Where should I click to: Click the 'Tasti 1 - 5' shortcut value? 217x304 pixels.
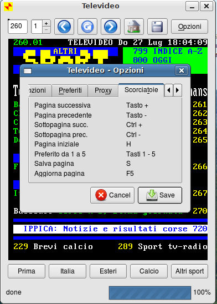141,154
